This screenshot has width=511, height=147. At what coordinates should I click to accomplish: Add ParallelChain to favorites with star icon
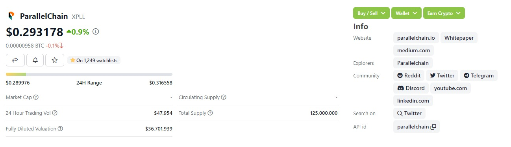(x=55, y=60)
